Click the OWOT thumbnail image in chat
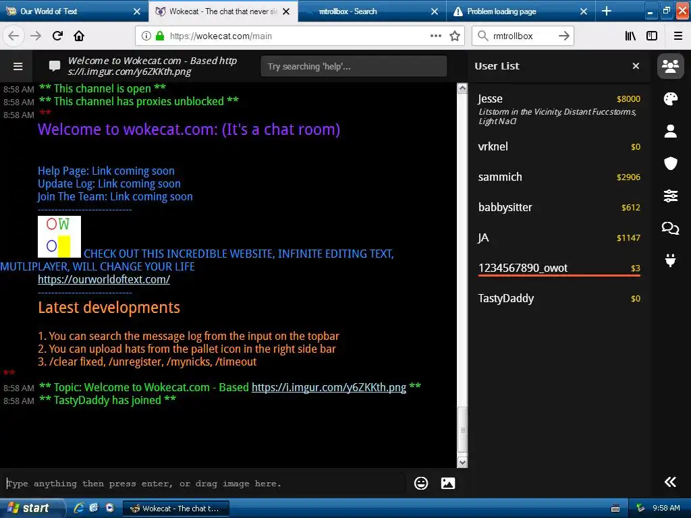Viewport: 691px width, 518px height. pos(59,237)
